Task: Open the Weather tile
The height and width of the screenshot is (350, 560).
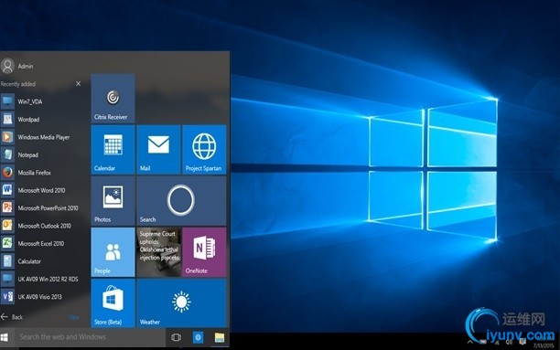Action: point(181,303)
